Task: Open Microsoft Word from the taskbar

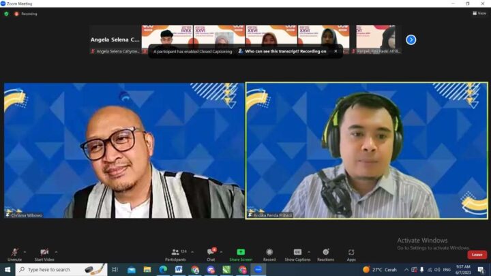Action: [x=179, y=270]
